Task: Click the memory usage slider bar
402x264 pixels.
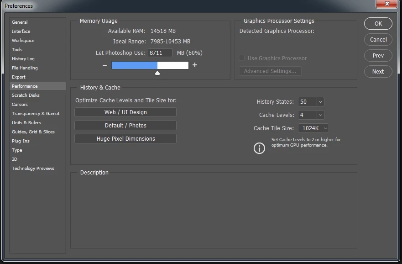Action: click(150, 65)
